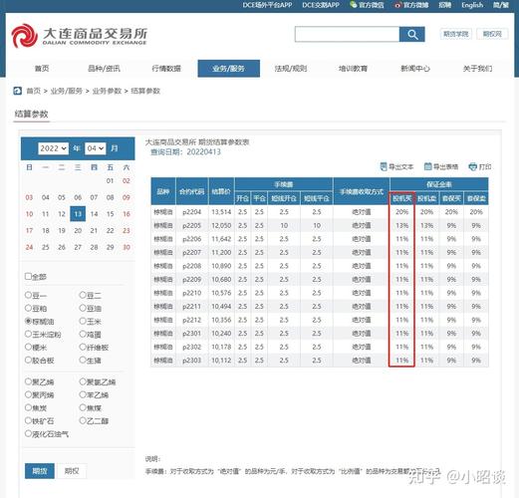Viewport: 519px width, 498px height.
Task: Click inside the site search field
Action: coord(347,34)
